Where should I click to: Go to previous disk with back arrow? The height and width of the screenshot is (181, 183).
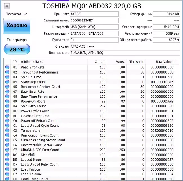coord(7,6)
